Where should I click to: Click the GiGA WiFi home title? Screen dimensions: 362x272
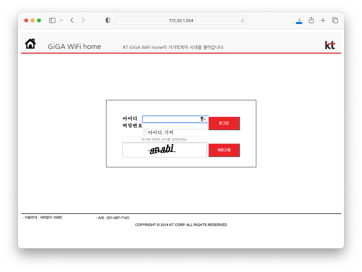click(x=74, y=46)
